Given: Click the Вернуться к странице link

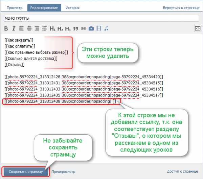Looking at the screenshot, I should [x=181, y=8].
